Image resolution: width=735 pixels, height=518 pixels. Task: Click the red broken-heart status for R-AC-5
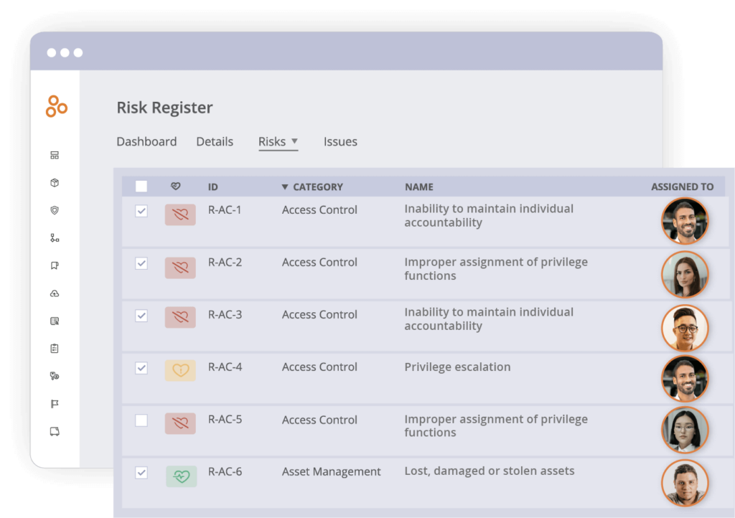coord(180,423)
